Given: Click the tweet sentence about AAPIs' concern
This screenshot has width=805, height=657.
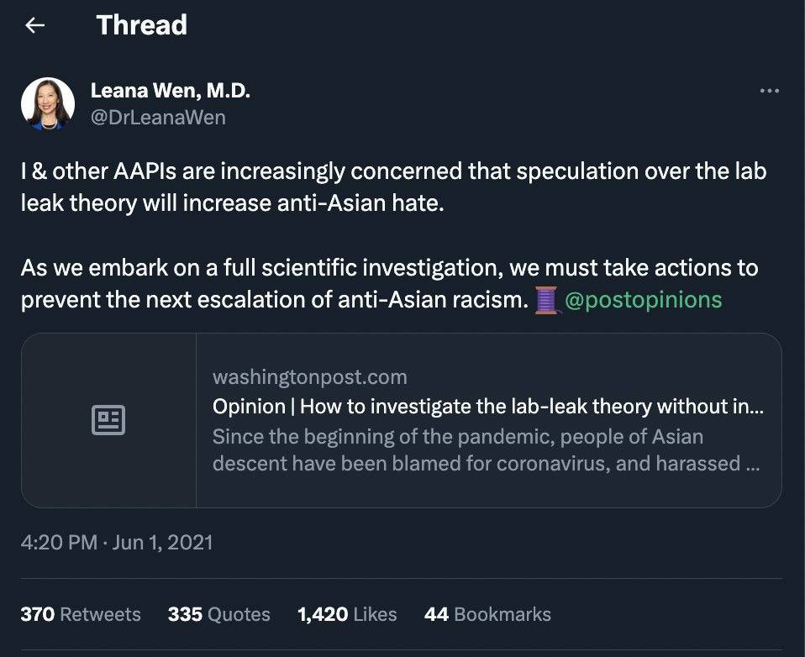Looking at the screenshot, I should click(x=393, y=187).
